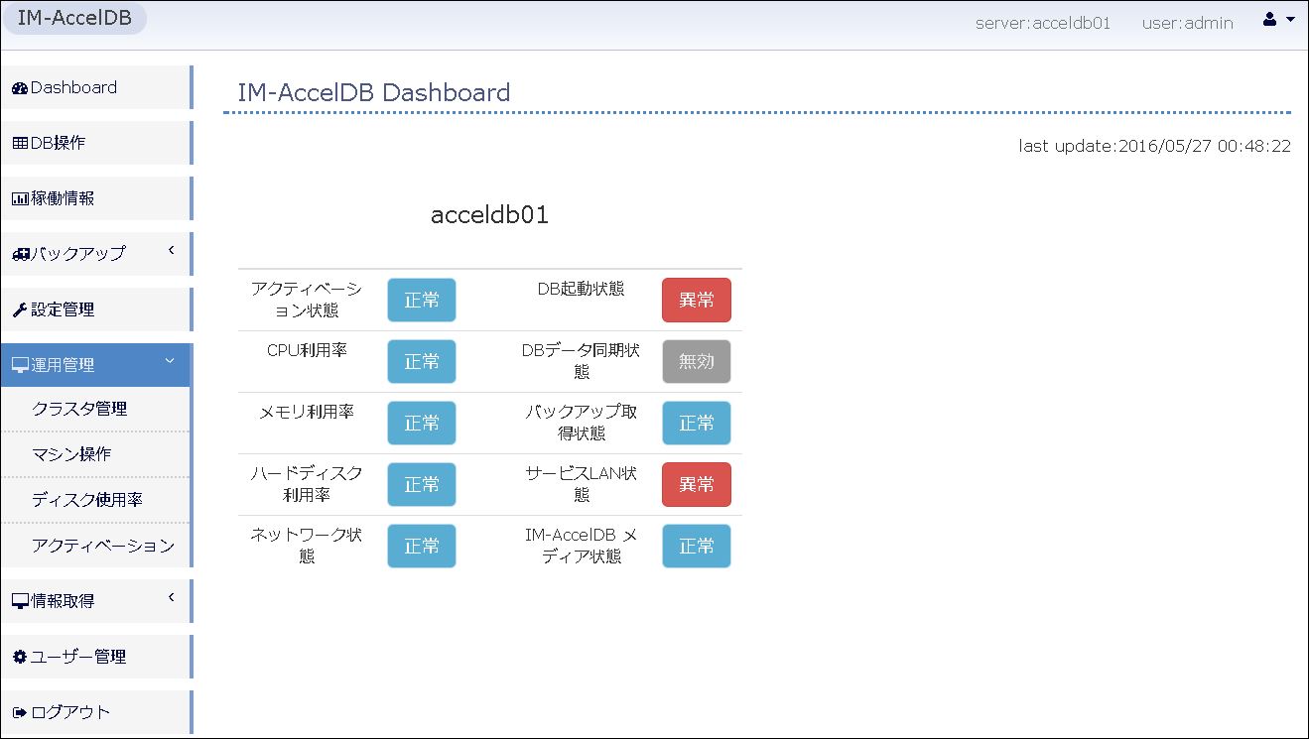Click the CPU利用率 label
Image resolution: width=1309 pixels, height=739 pixels.
307,350
